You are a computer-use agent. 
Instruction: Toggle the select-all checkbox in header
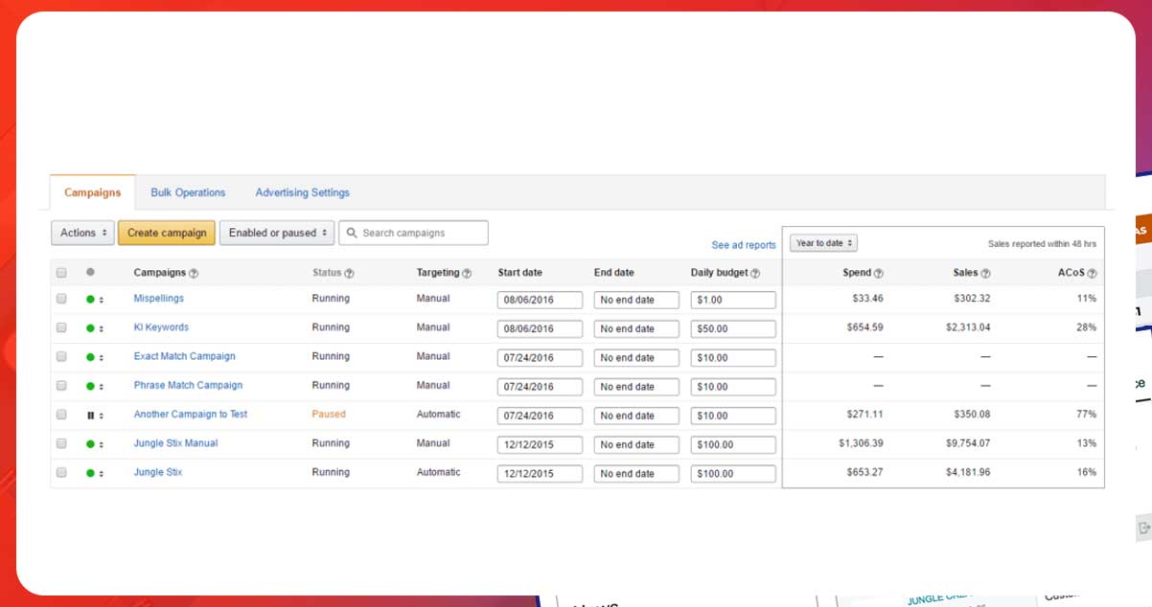61,273
